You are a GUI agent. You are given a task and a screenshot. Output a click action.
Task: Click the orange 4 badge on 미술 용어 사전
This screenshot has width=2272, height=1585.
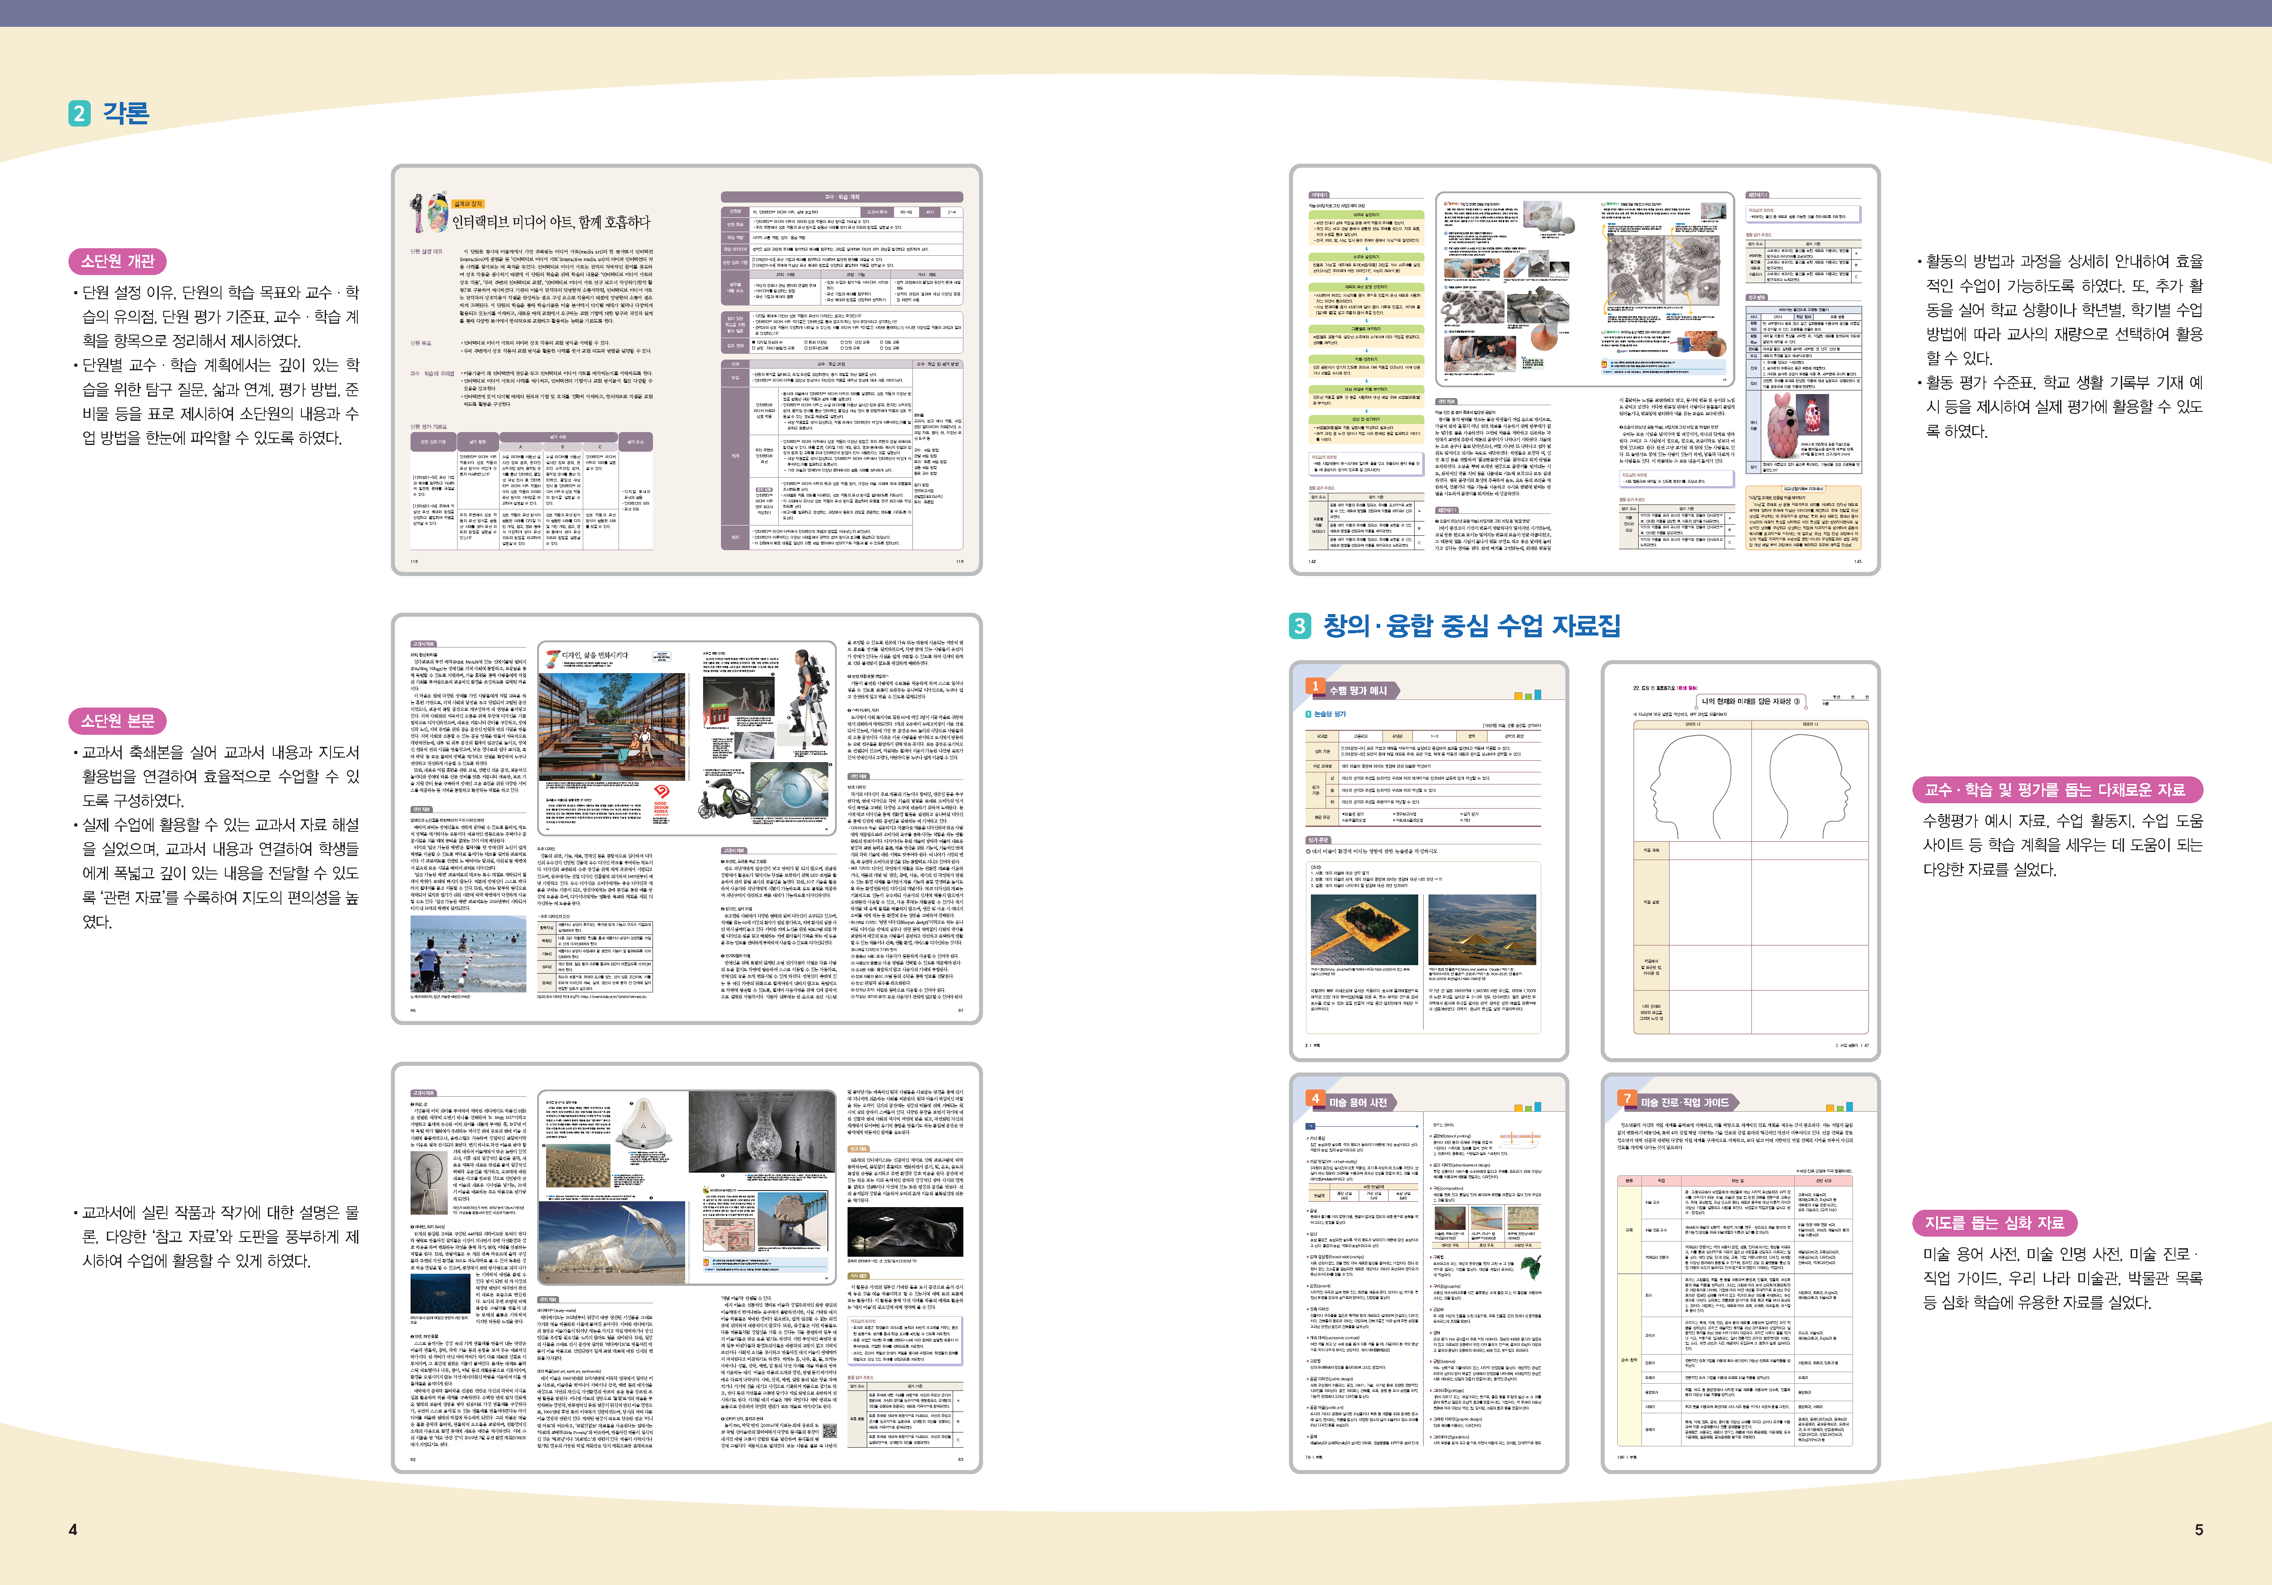coord(1315,1098)
